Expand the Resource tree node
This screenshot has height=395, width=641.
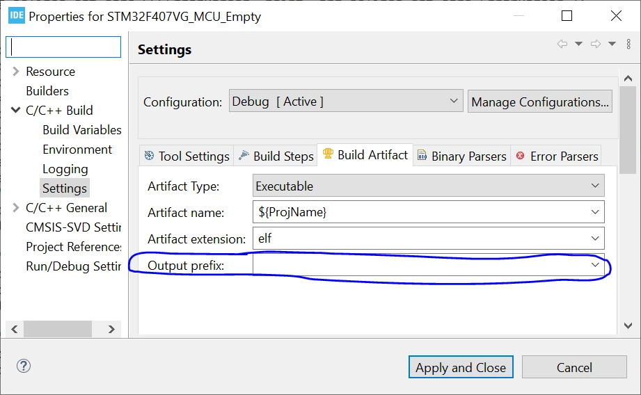[15, 72]
